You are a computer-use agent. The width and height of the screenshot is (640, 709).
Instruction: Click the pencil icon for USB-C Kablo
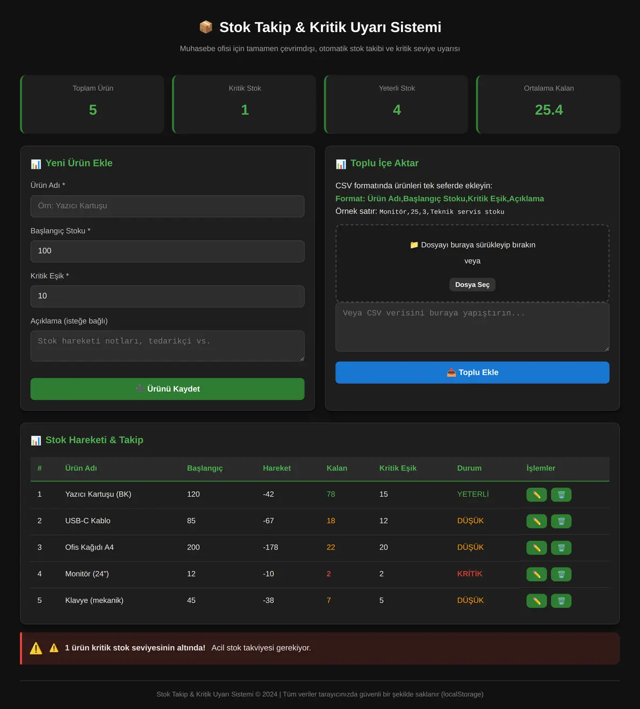(x=537, y=521)
